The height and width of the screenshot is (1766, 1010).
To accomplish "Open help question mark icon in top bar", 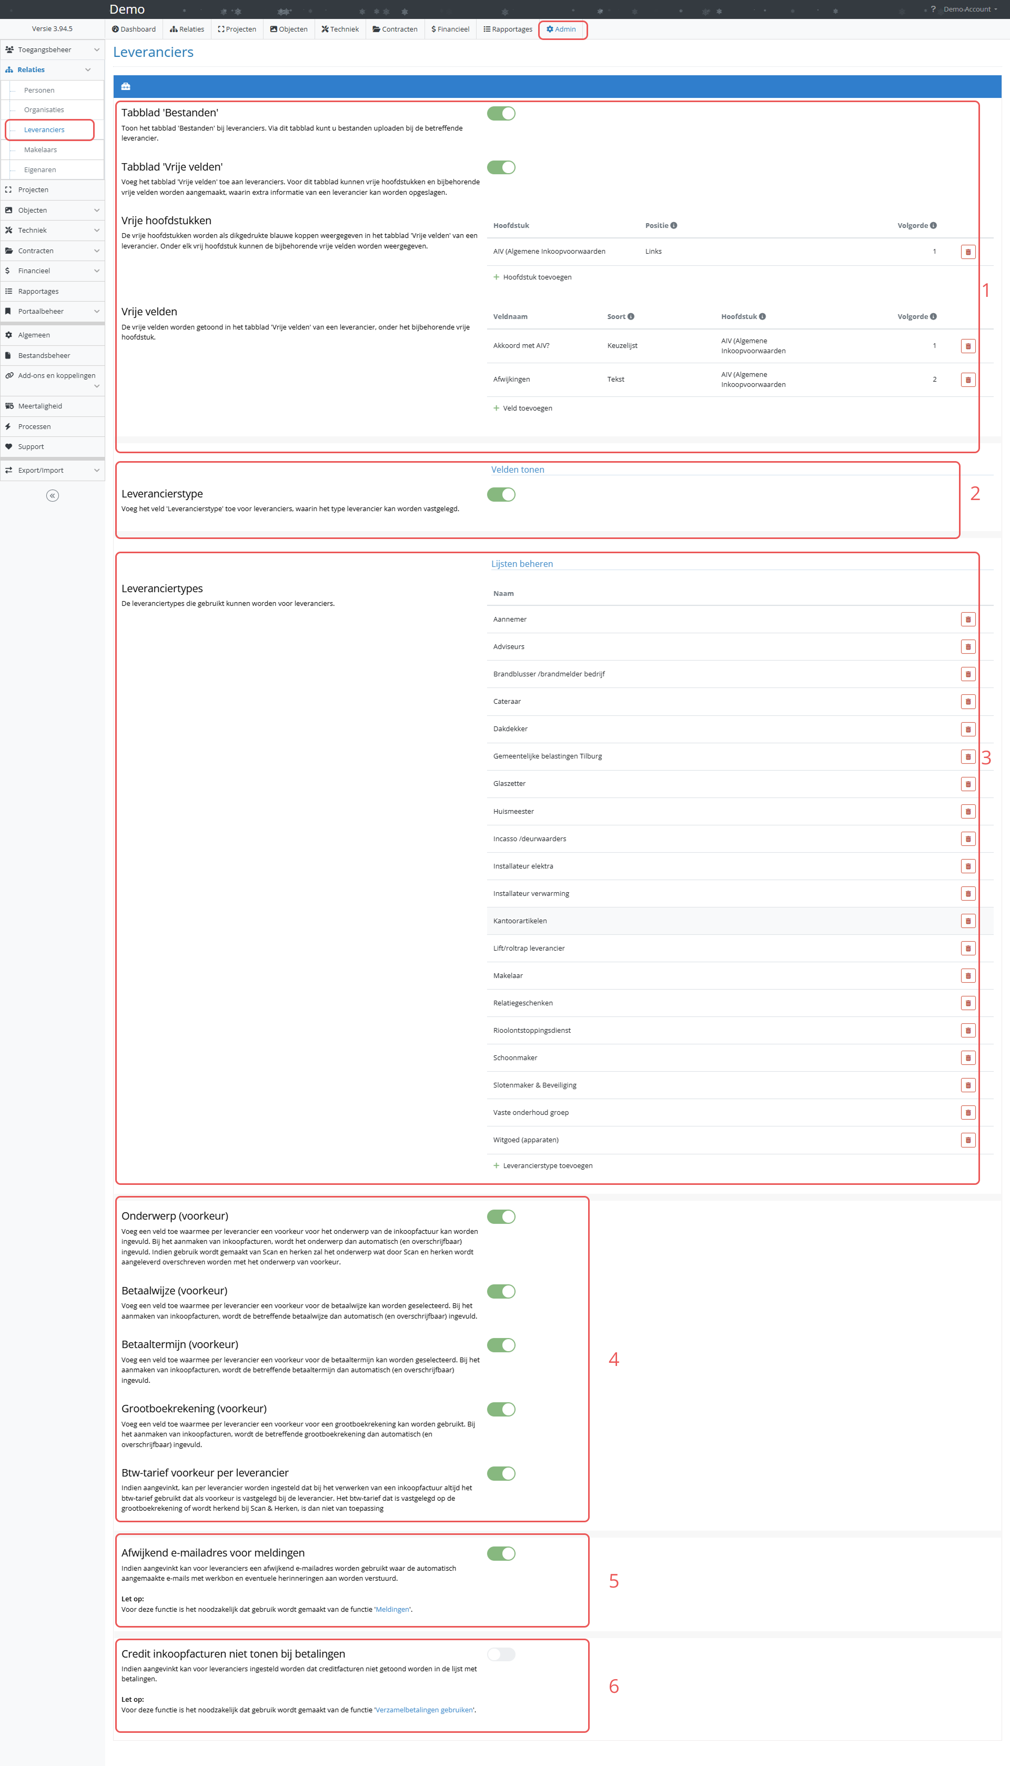I will pos(933,9).
